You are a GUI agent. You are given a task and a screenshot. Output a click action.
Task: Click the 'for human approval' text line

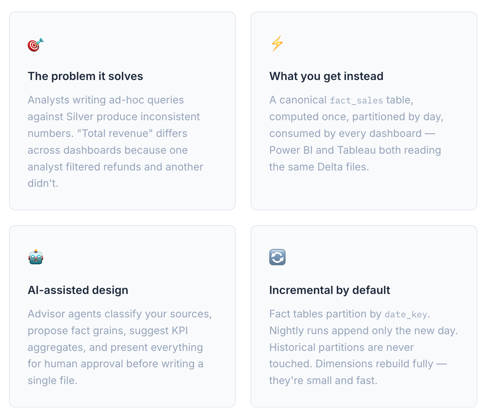115,364
